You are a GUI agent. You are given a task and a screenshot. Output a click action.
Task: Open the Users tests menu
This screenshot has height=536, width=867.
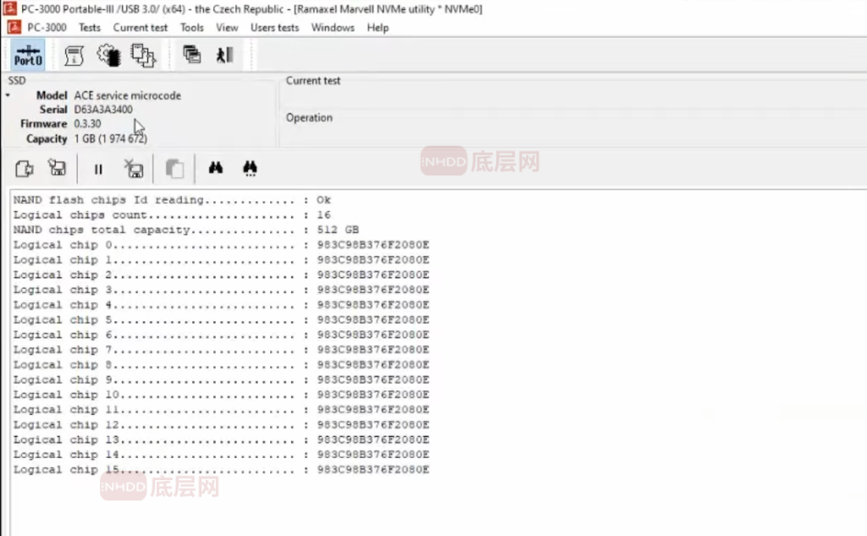click(x=274, y=28)
